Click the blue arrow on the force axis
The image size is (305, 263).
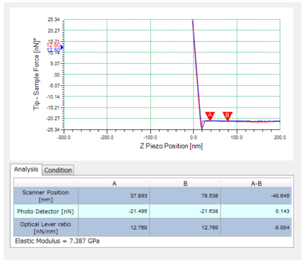[x=62, y=47]
